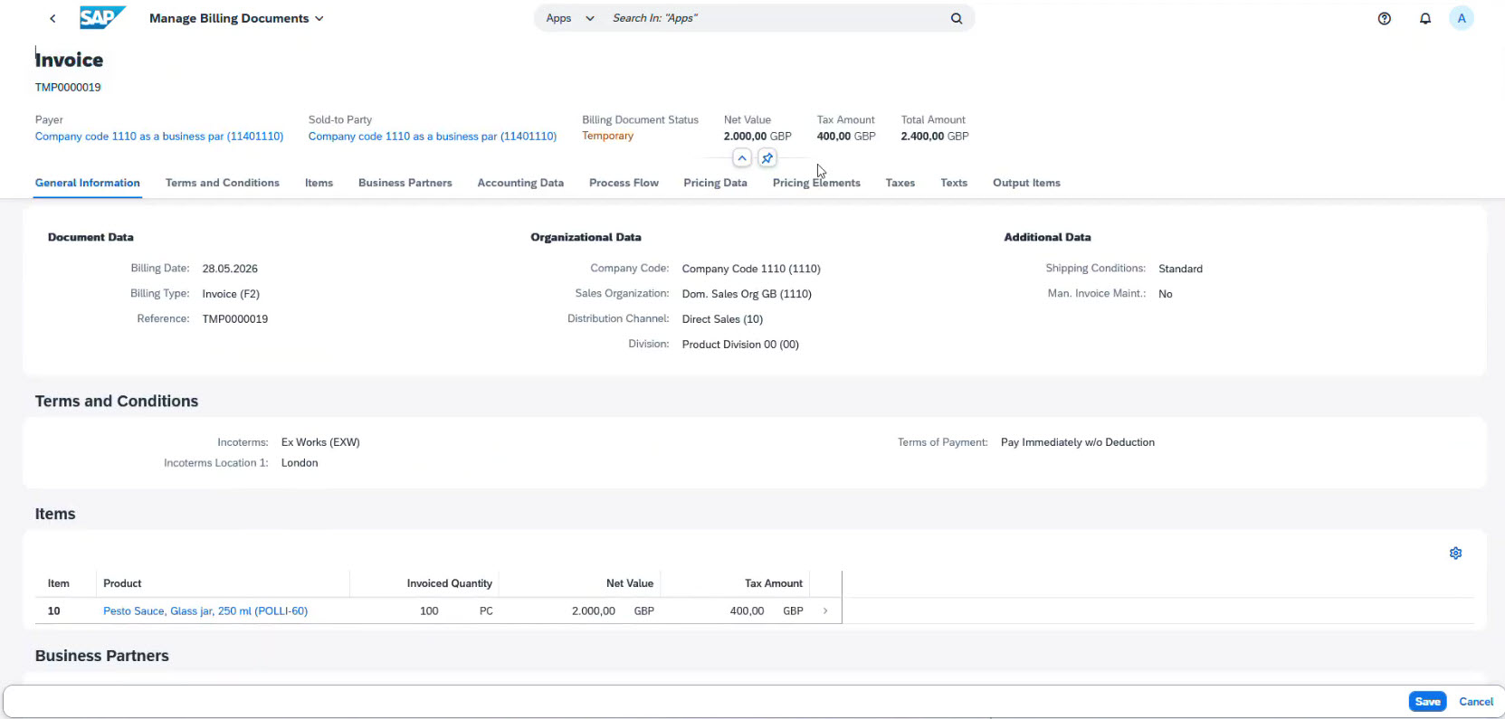Image resolution: width=1505 pixels, height=719 pixels.
Task: Switch to Business Partners tab
Action: coord(405,183)
